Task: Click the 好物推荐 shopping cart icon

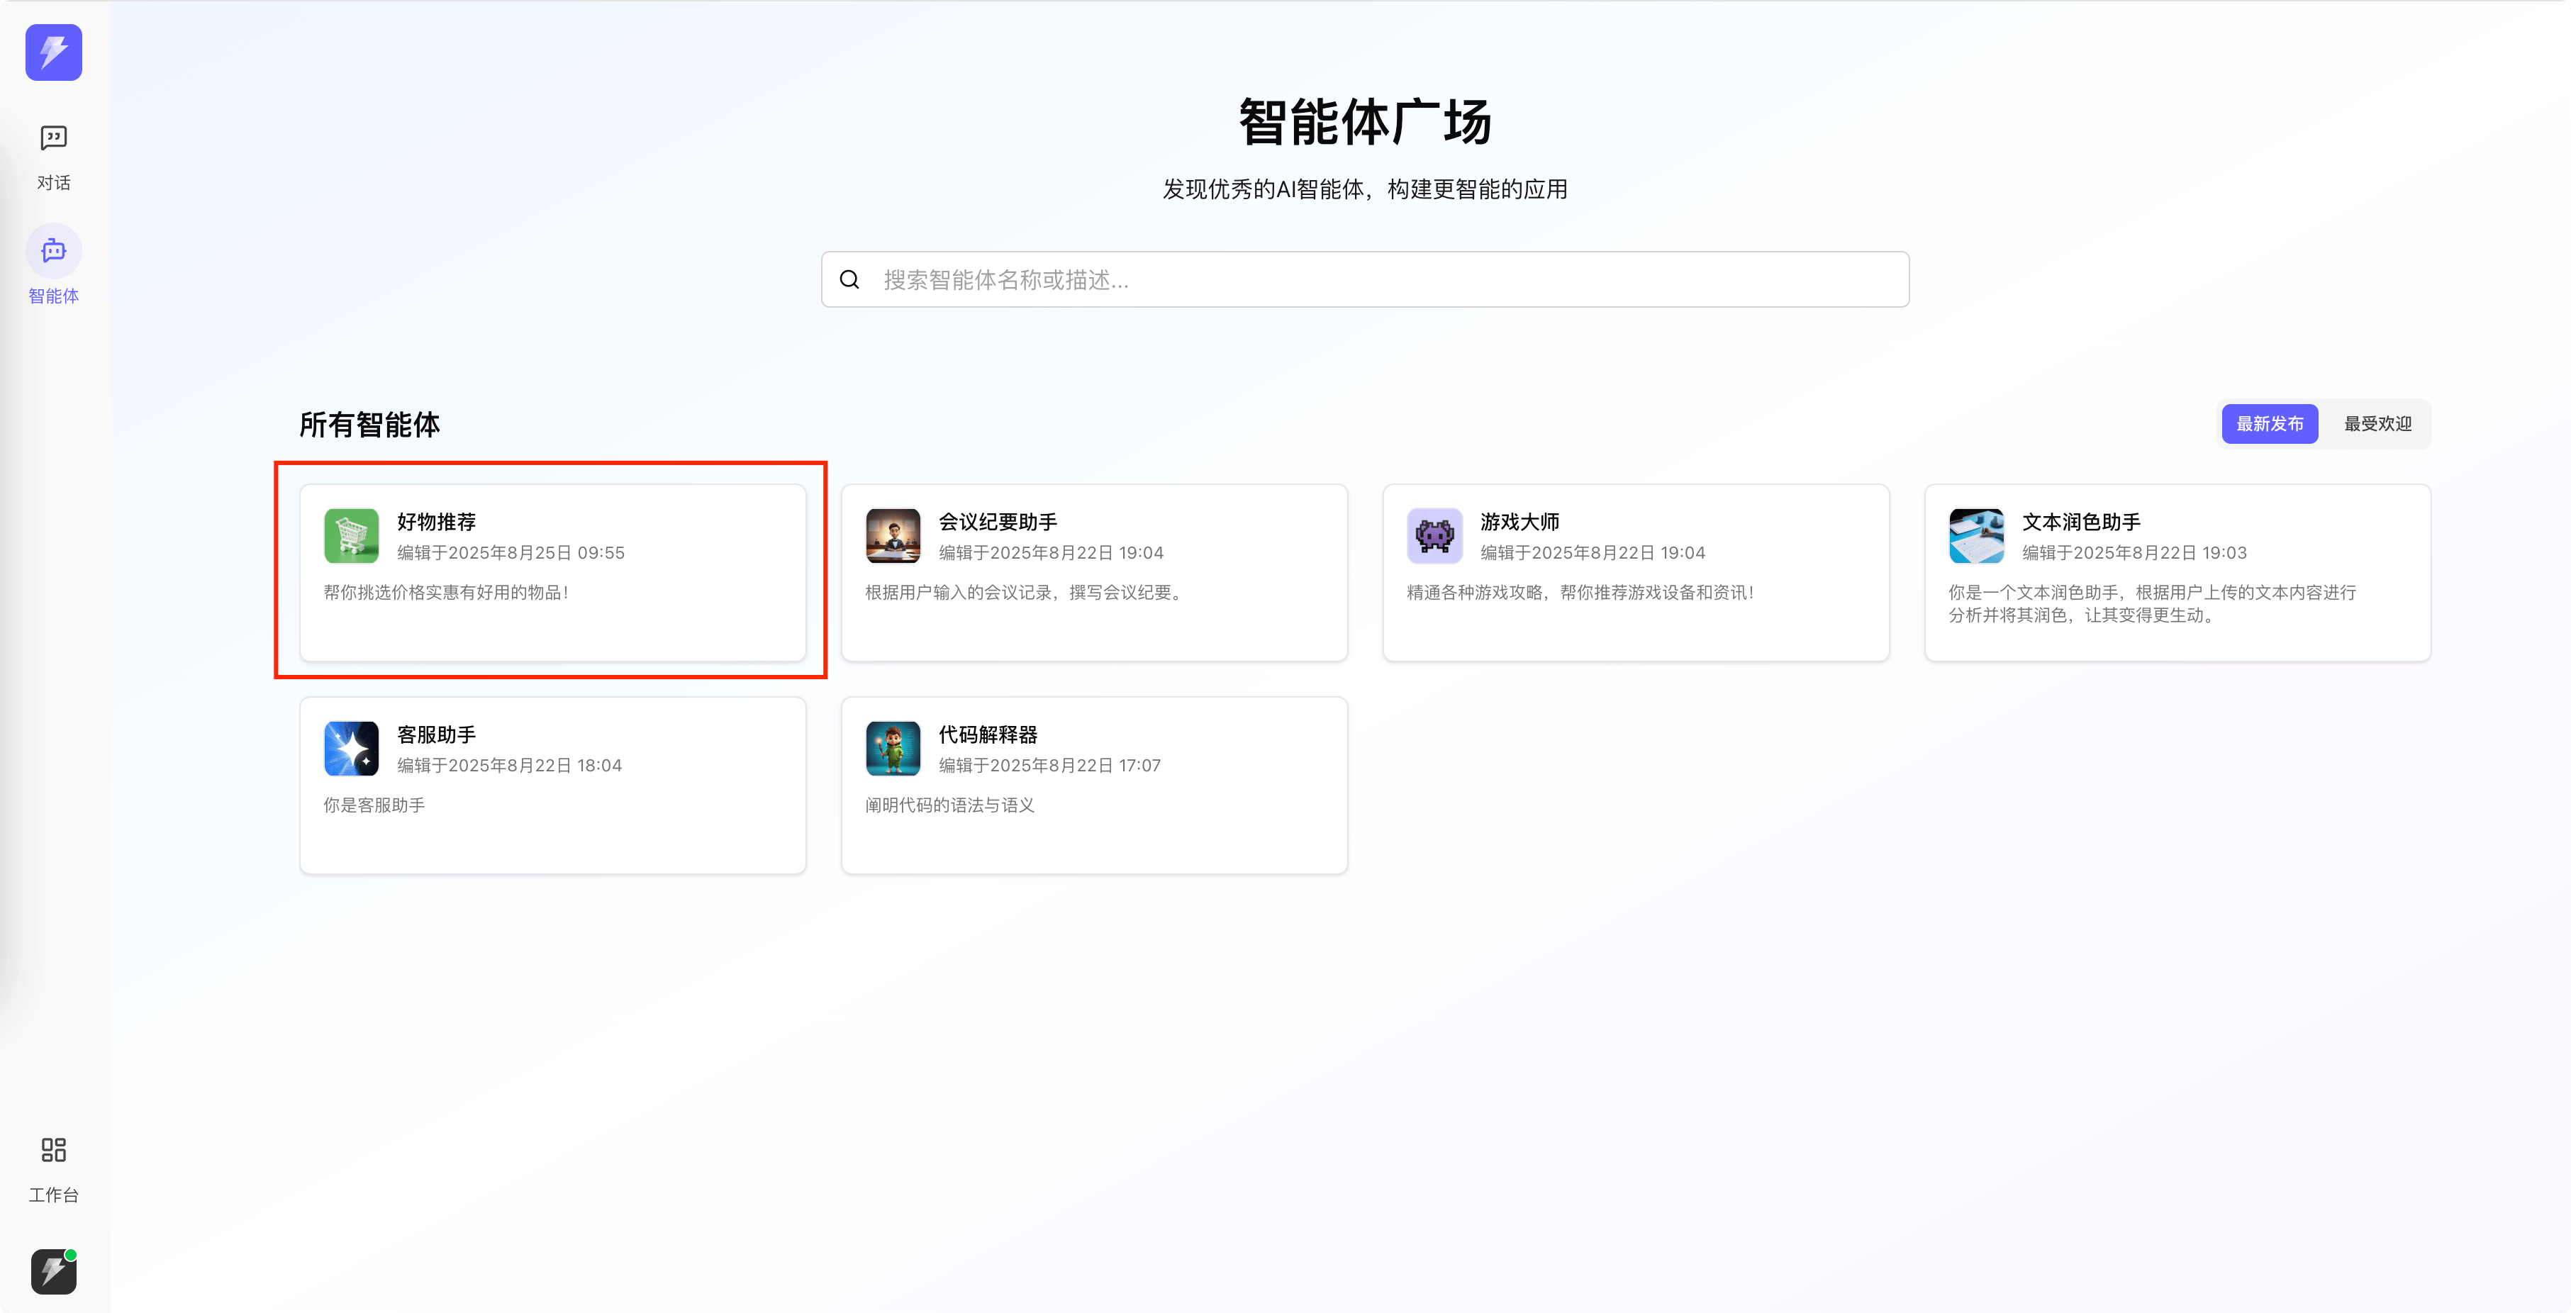Action: coord(350,536)
